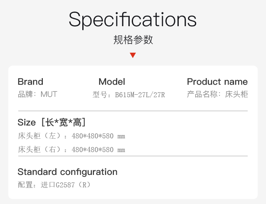Click the Standard configuration heading
Viewport: 266px width, 204px height.
(x=67, y=172)
